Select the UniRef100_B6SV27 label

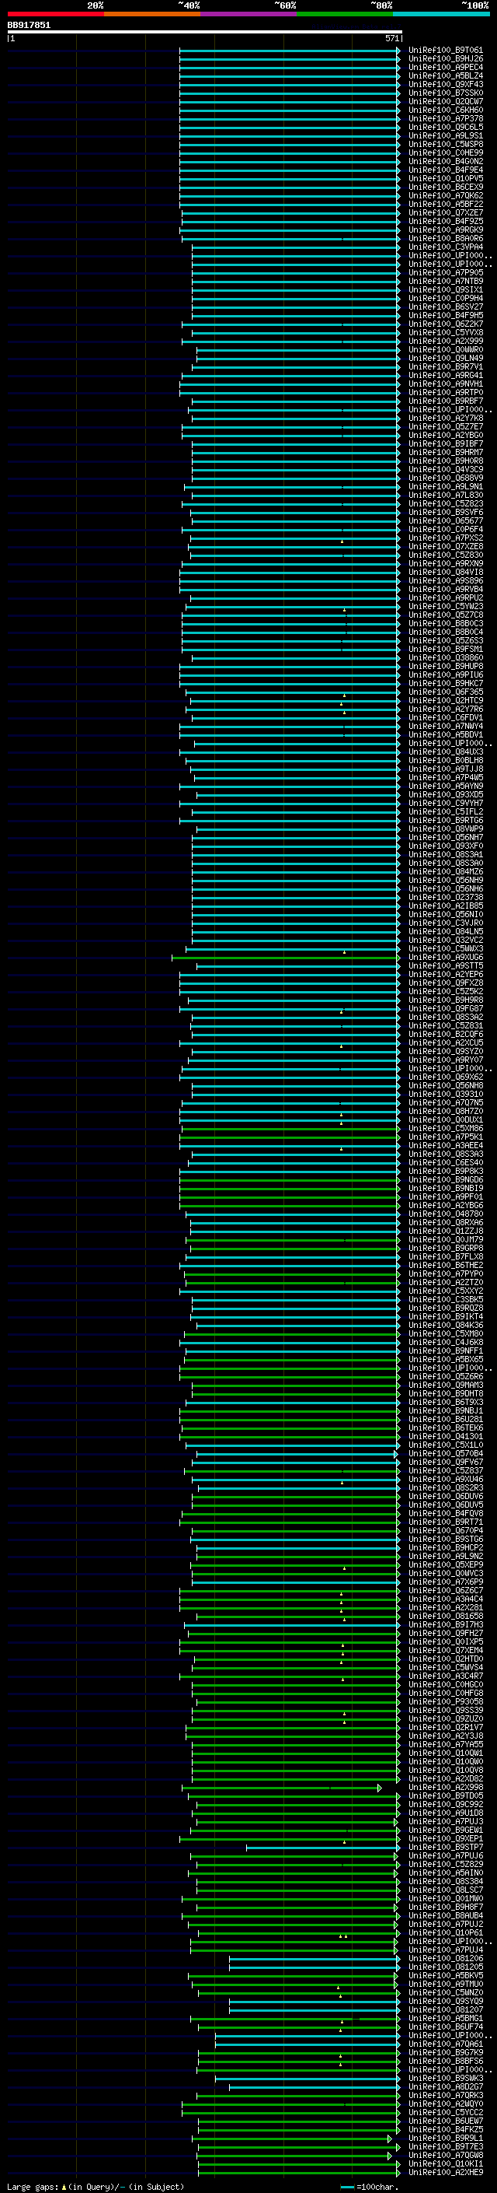(445, 307)
